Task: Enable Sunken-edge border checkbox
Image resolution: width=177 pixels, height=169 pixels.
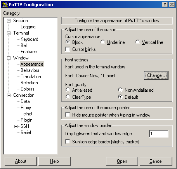Action: point(68,142)
